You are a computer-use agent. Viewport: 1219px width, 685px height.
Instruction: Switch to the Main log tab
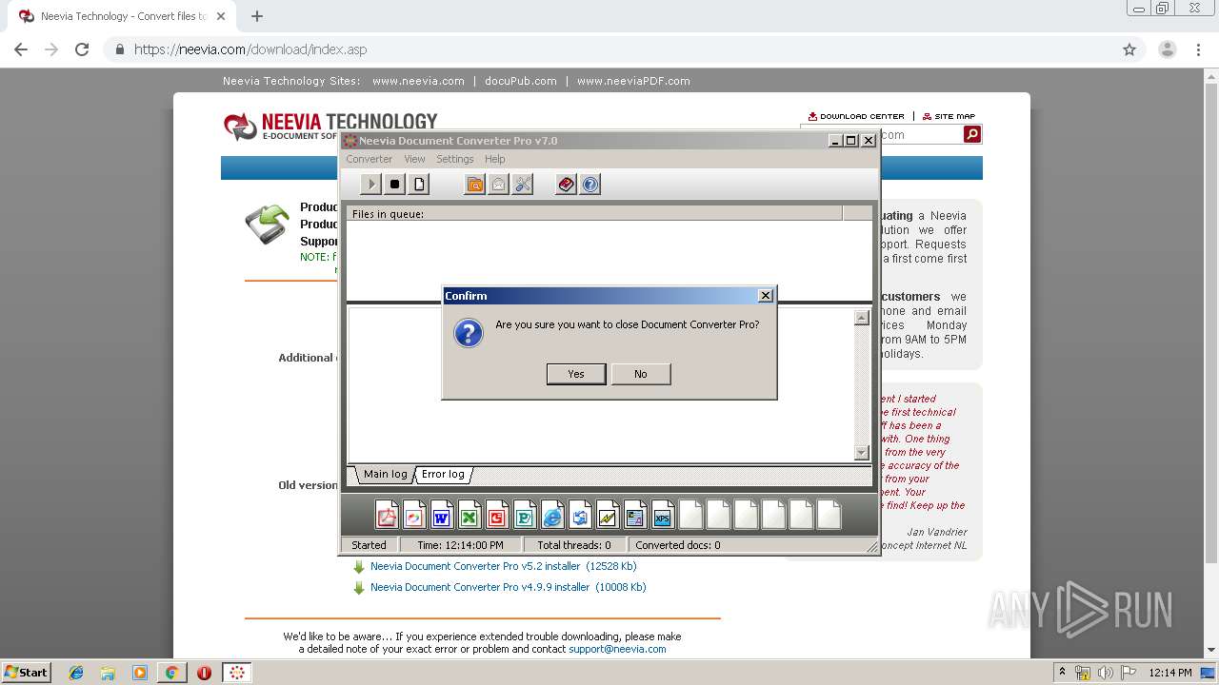385,474
